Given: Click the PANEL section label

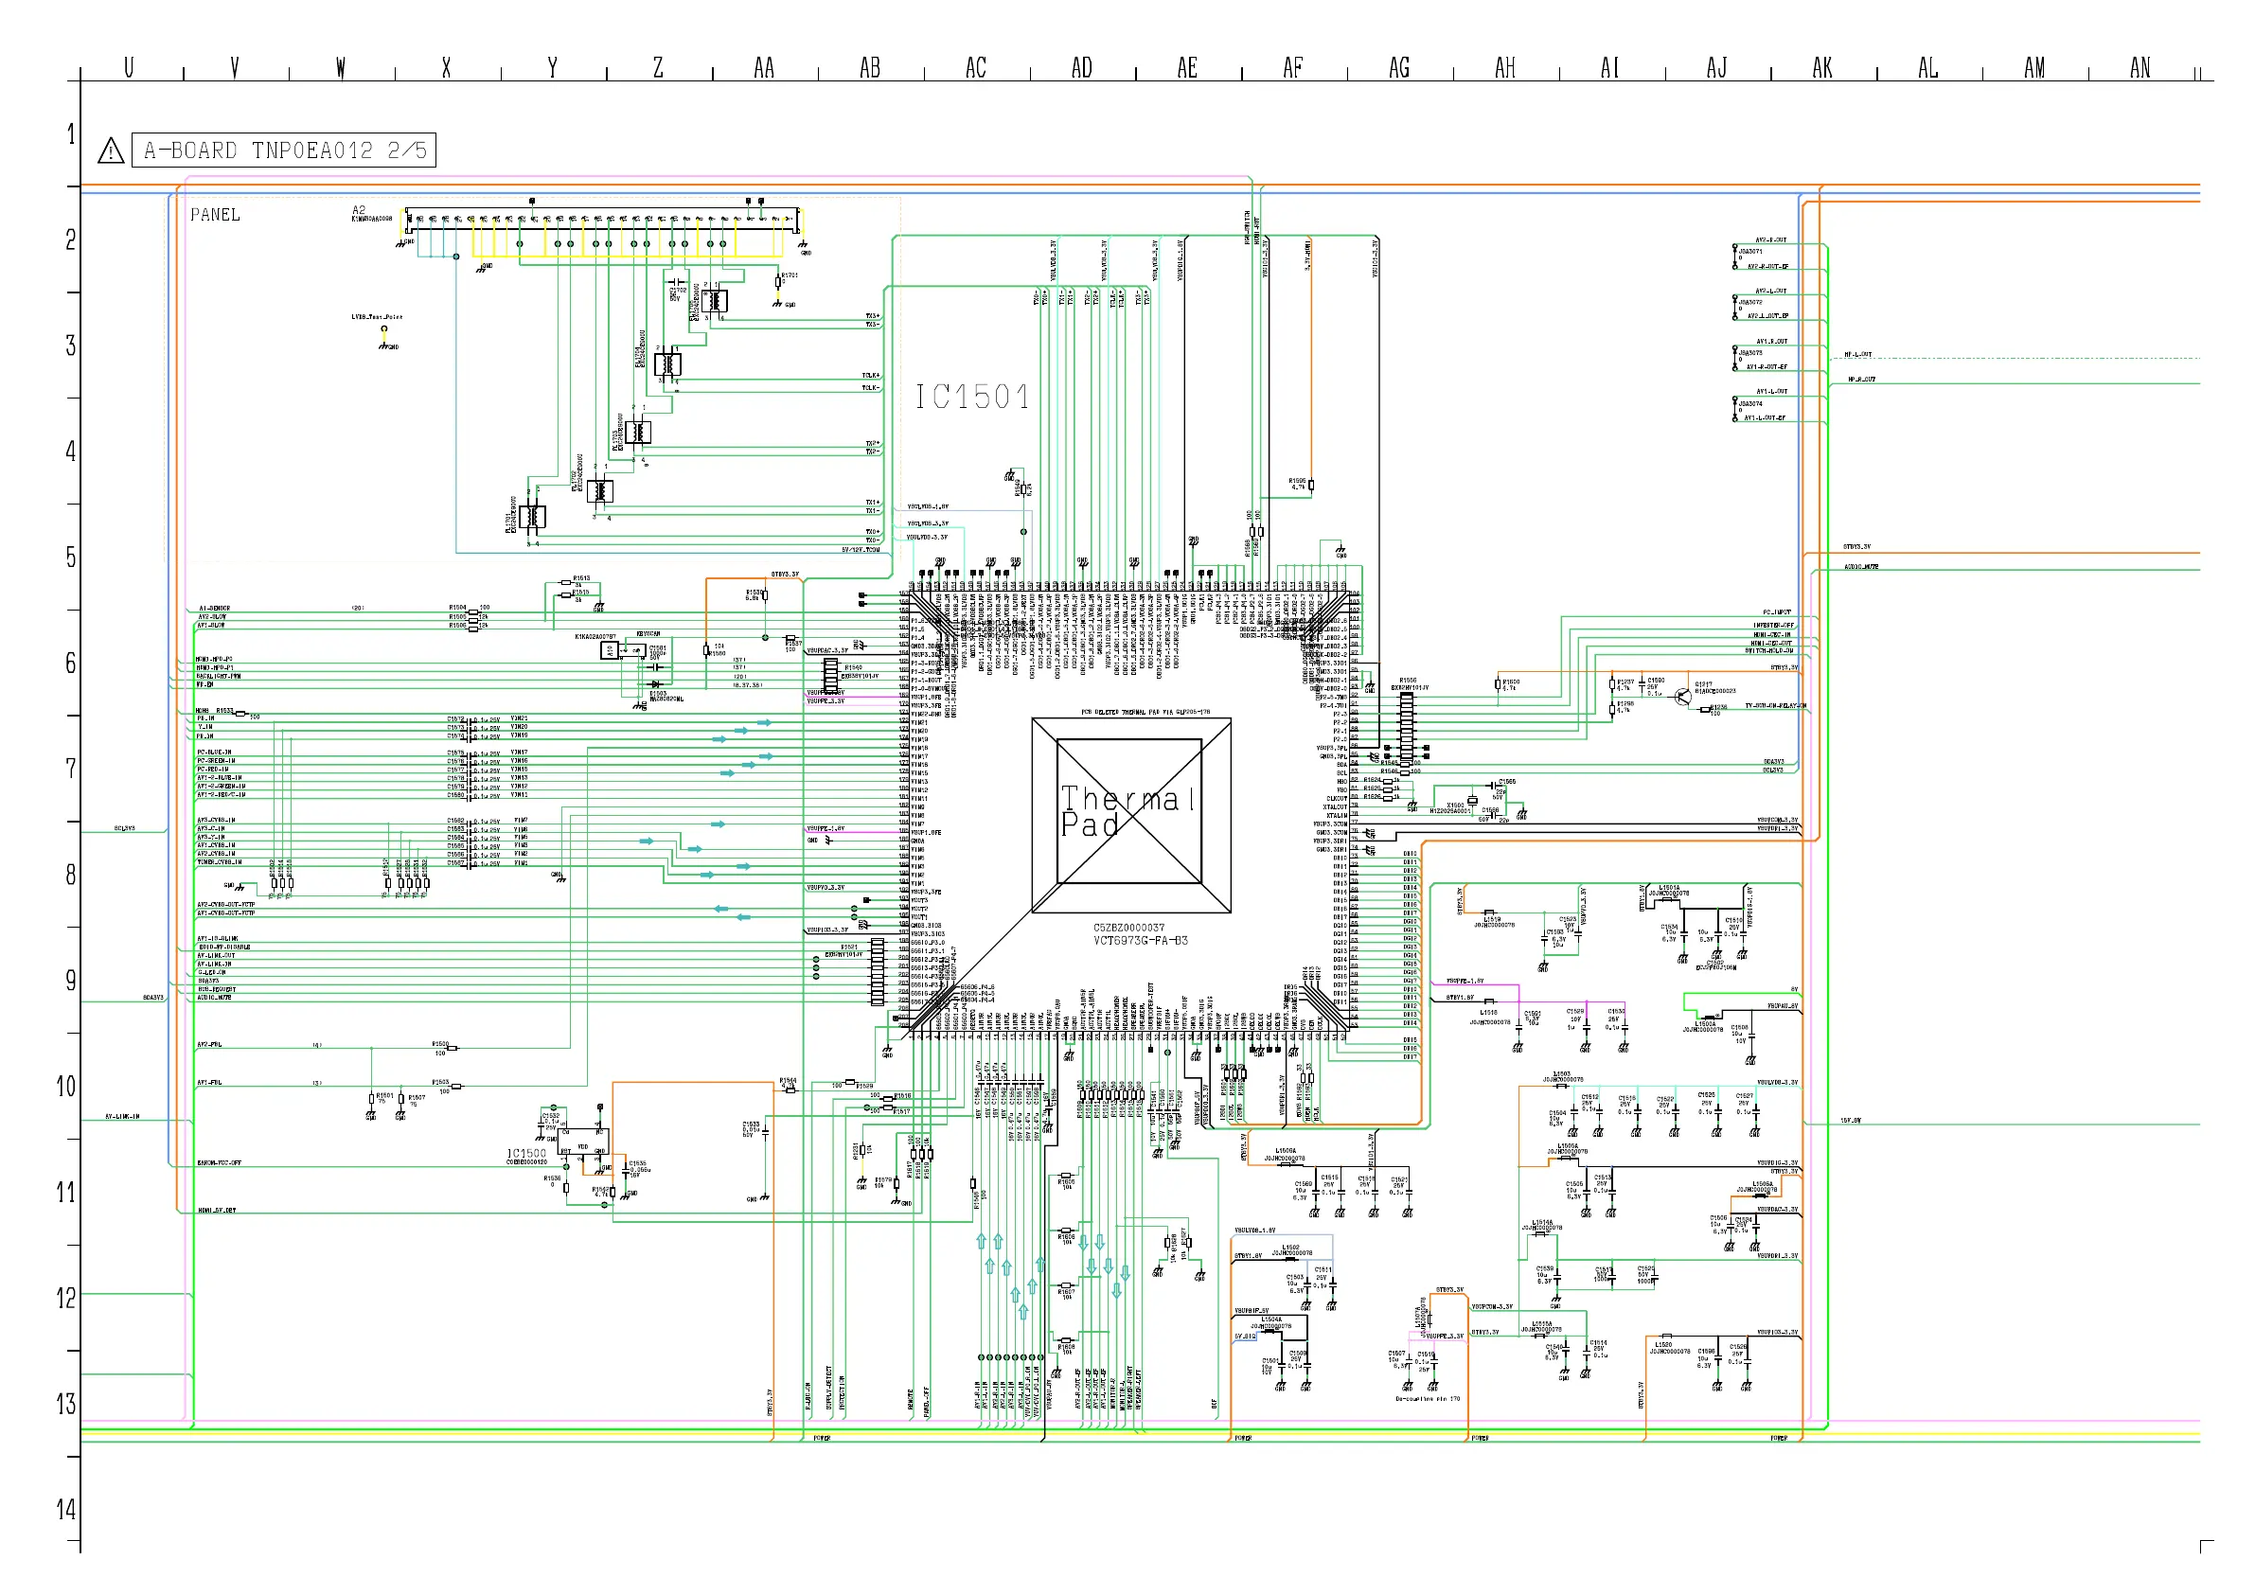Looking at the screenshot, I should point(215,215).
